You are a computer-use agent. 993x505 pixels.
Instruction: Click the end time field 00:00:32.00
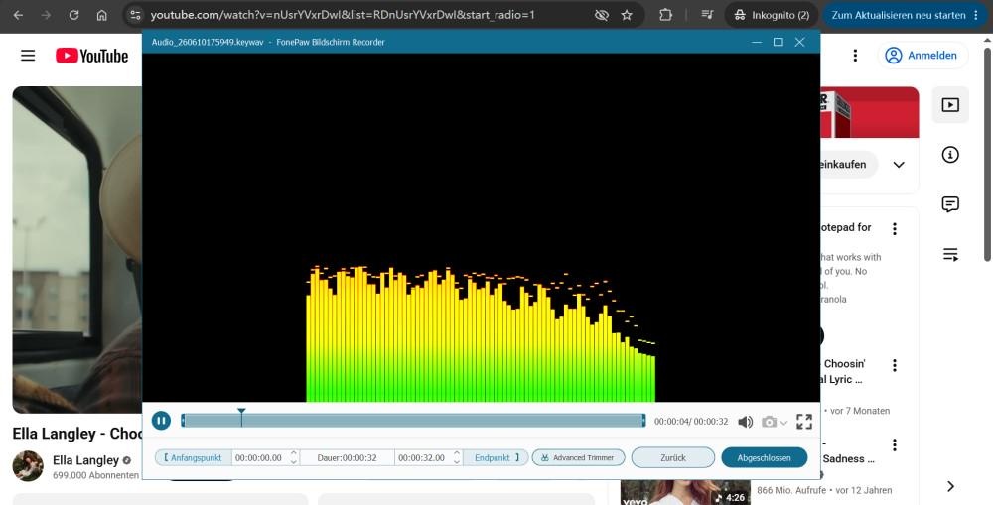point(422,457)
